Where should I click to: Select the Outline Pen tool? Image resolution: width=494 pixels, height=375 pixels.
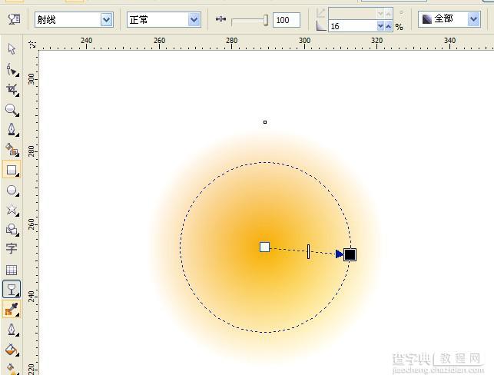tap(12, 330)
